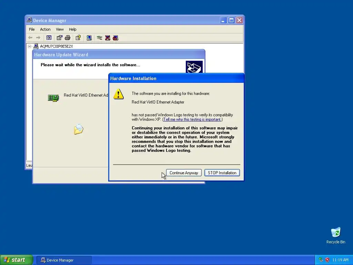Screen dimensions: 353x265
Task: Click the network connection tray icon
Action: click(x=321, y=260)
